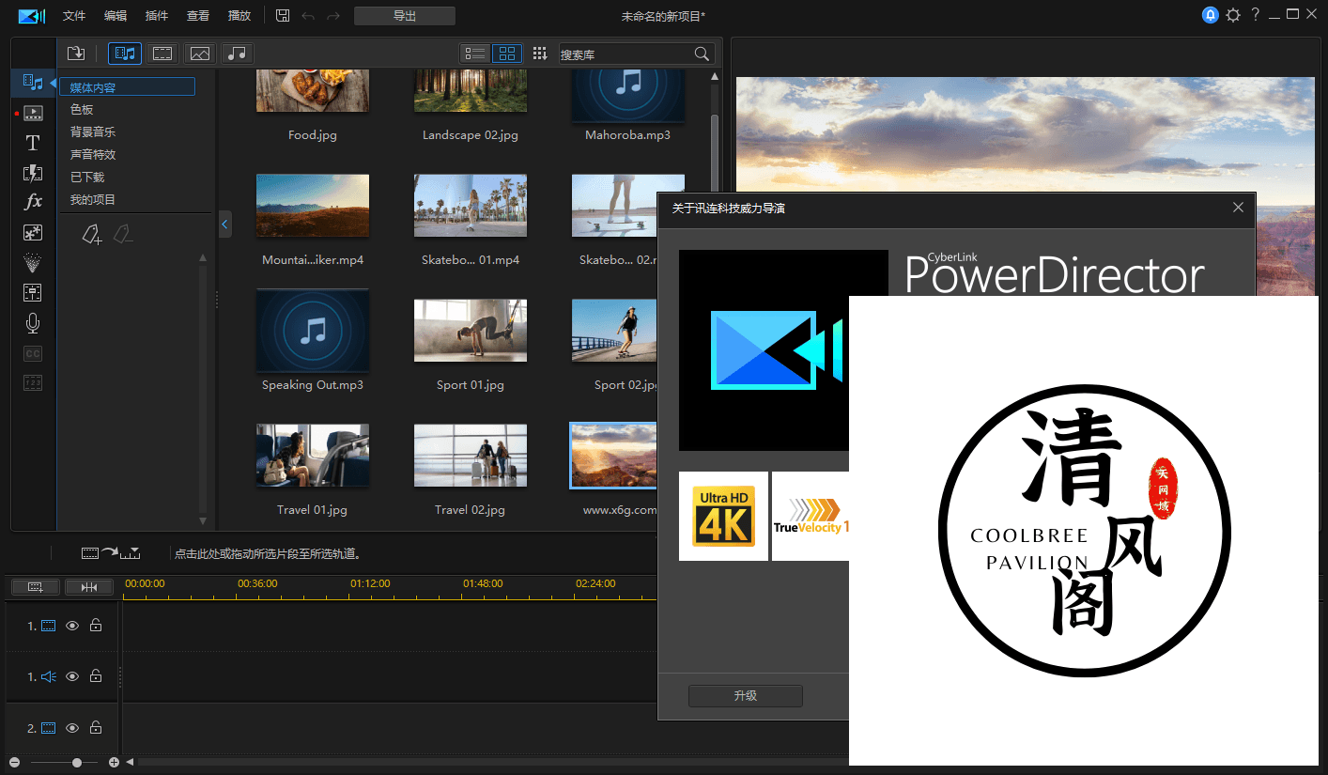Toggle all media filter button
Screen dimensions: 1328x775
[124, 54]
